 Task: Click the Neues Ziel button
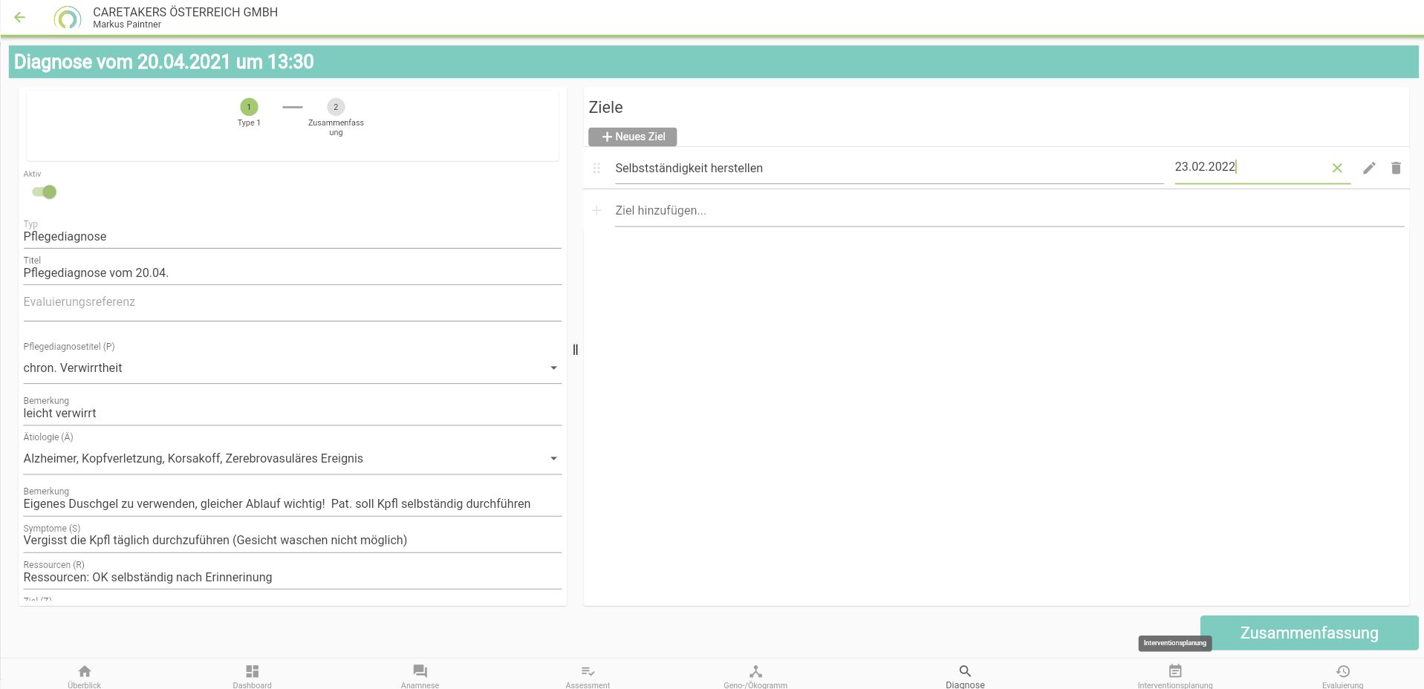pos(632,137)
